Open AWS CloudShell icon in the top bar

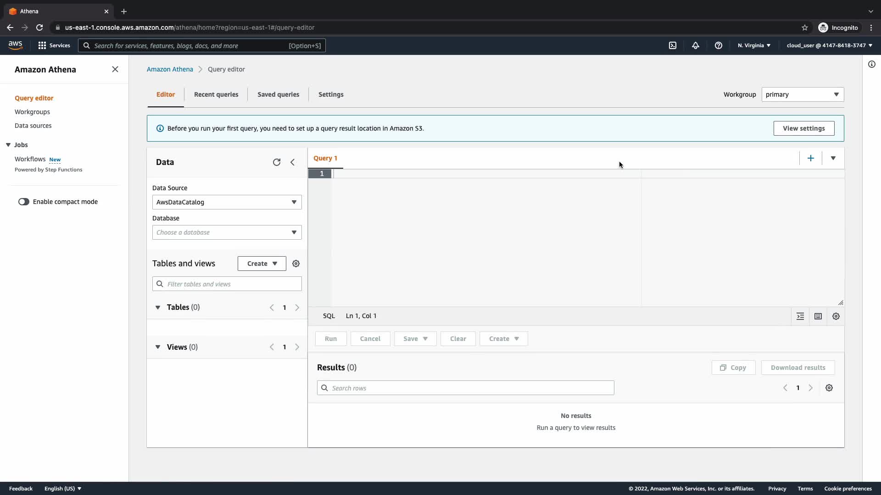click(673, 45)
